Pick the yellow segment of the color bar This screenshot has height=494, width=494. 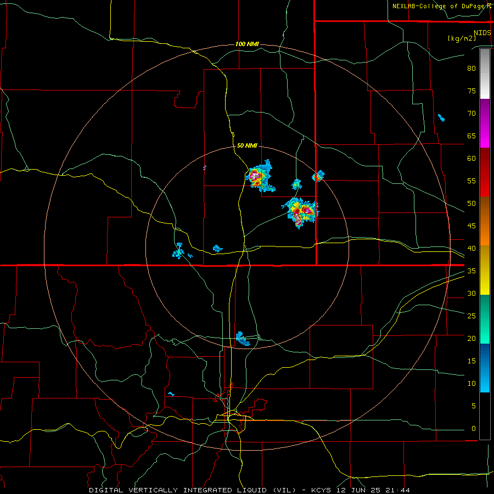[485, 270]
